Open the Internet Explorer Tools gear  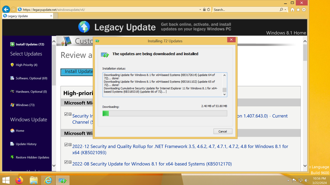tap(304, 10)
